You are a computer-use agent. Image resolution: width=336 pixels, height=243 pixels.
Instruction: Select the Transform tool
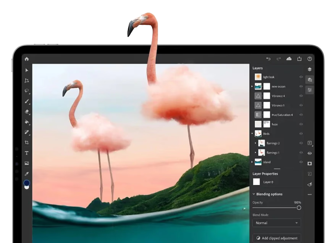pos(27,81)
